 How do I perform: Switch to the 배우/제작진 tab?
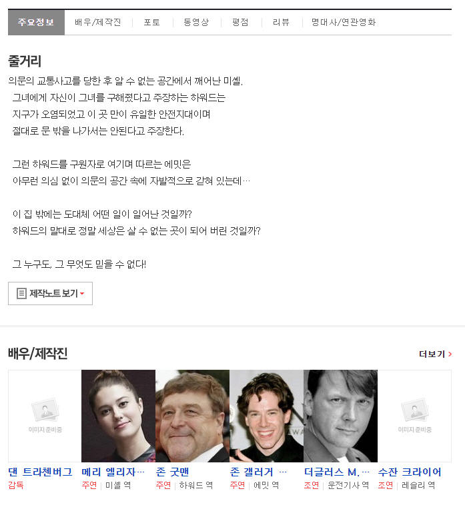tap(98, 23)
